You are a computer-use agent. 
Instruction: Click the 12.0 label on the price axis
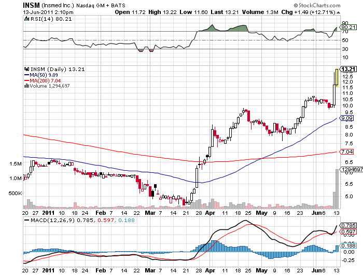pos(348,82)
